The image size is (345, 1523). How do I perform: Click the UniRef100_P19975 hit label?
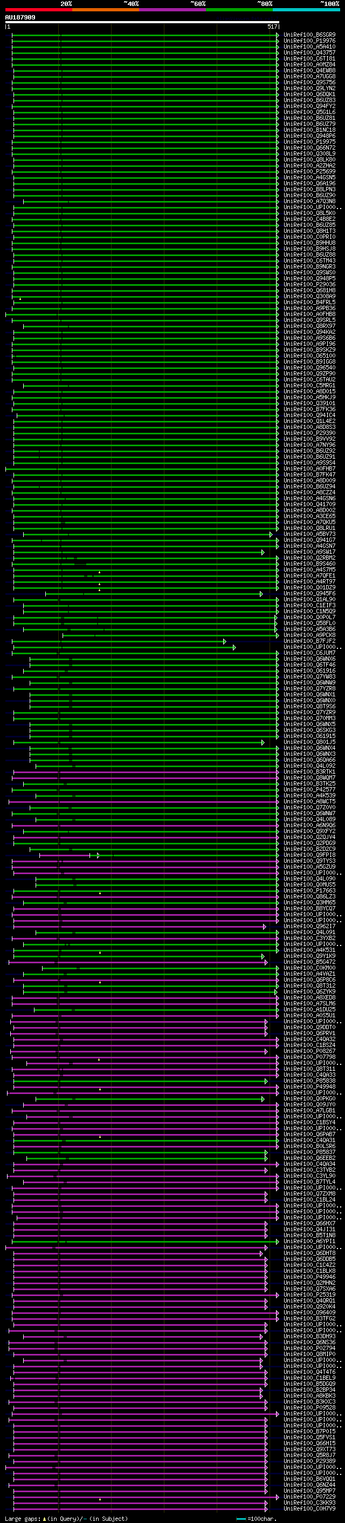pyautogui.click(x=309, y=142)
